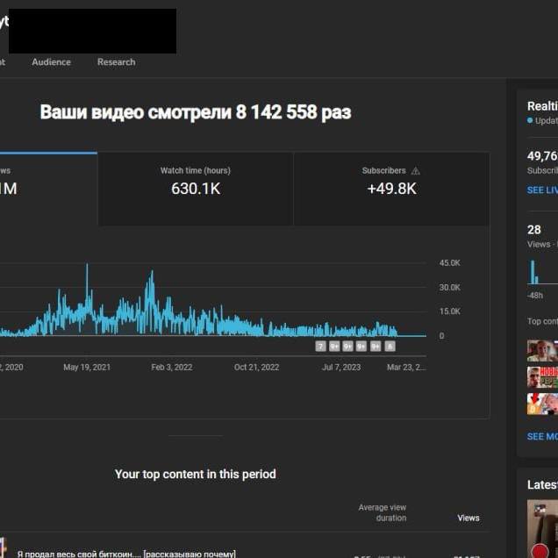The height and width of the screenshot is (558, 558).
Task: Click the 28 views figure in Realtime
Action: pos(533,230)
